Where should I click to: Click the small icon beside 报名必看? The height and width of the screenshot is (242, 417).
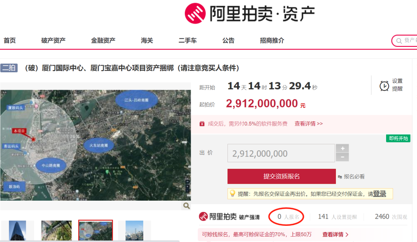pos(340,177)
